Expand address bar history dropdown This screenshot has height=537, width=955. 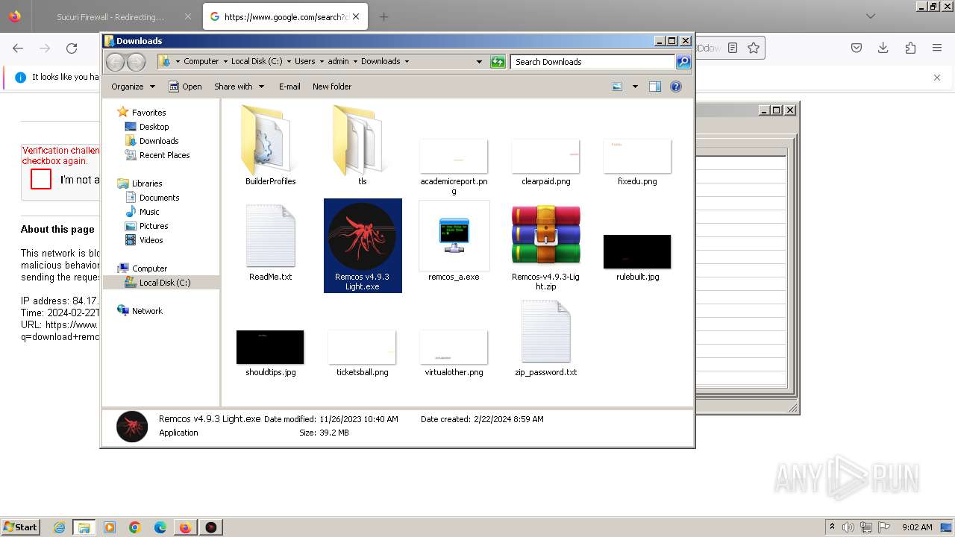pyautogui.click(x=479, y=62)
